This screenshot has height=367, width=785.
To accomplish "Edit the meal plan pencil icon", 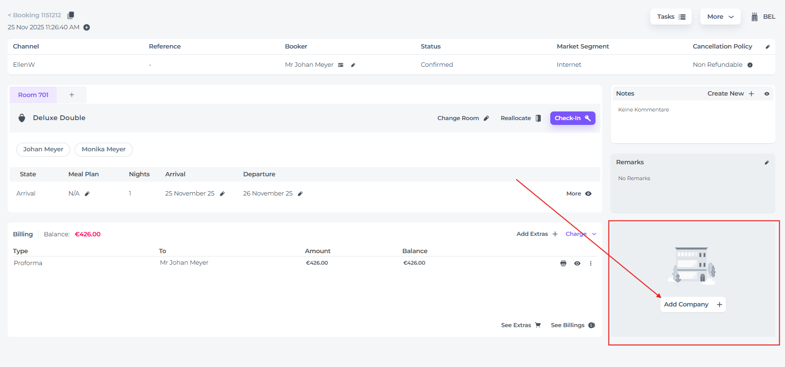I will [x=87, y=194].
